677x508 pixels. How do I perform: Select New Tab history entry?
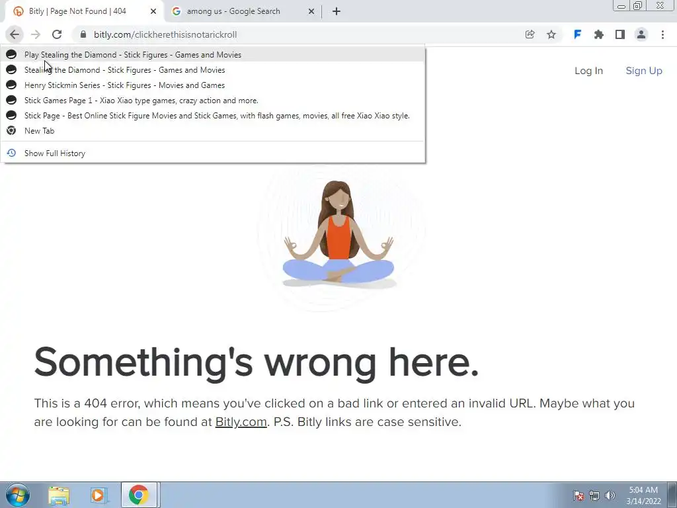(213, 130)
